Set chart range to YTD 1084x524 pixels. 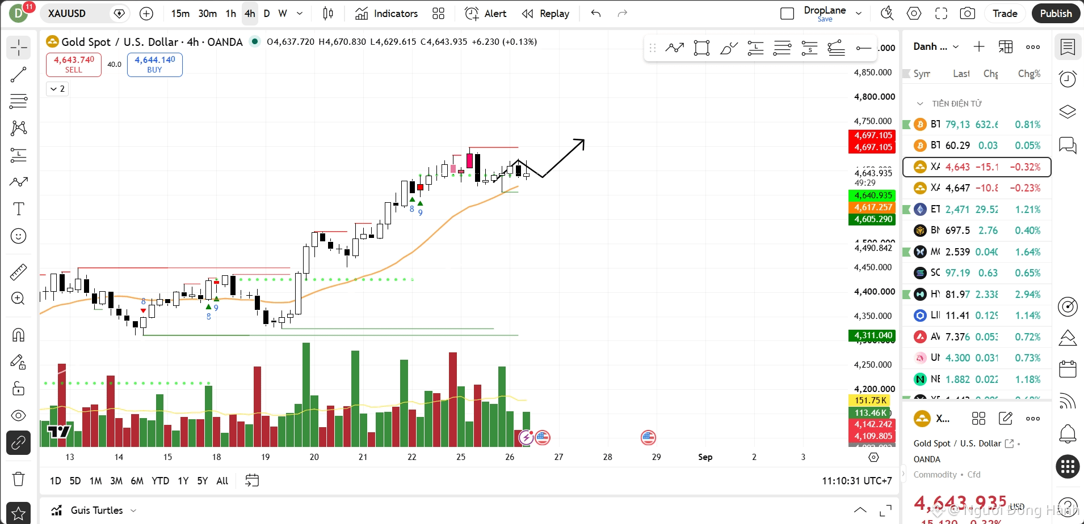[x=160, y=481]
